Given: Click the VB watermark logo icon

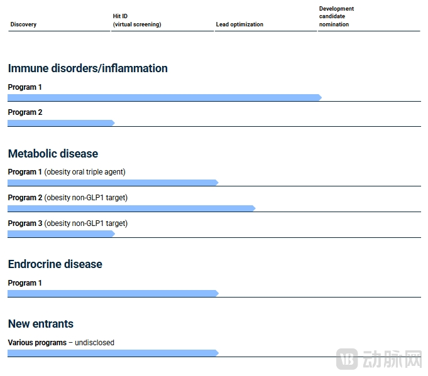Looking at the screenshot, I should [x=347, y=359].
